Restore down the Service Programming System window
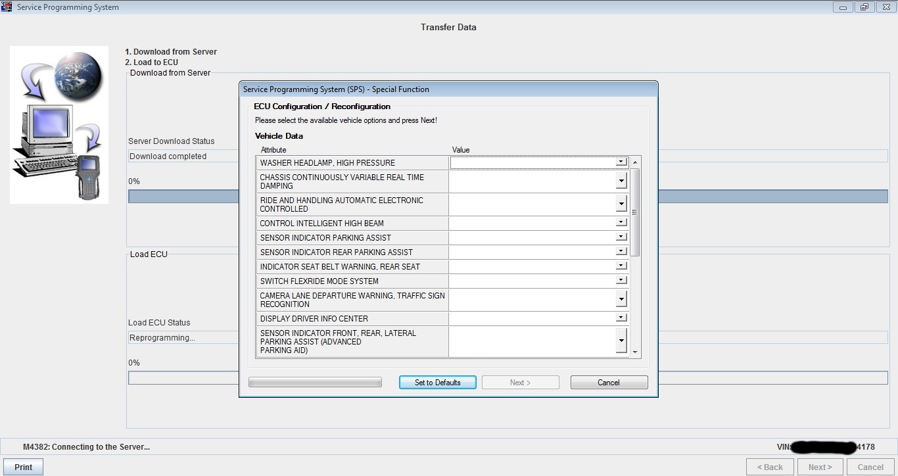This screenshot has height=476, width=898. click(x=864, y=7)
